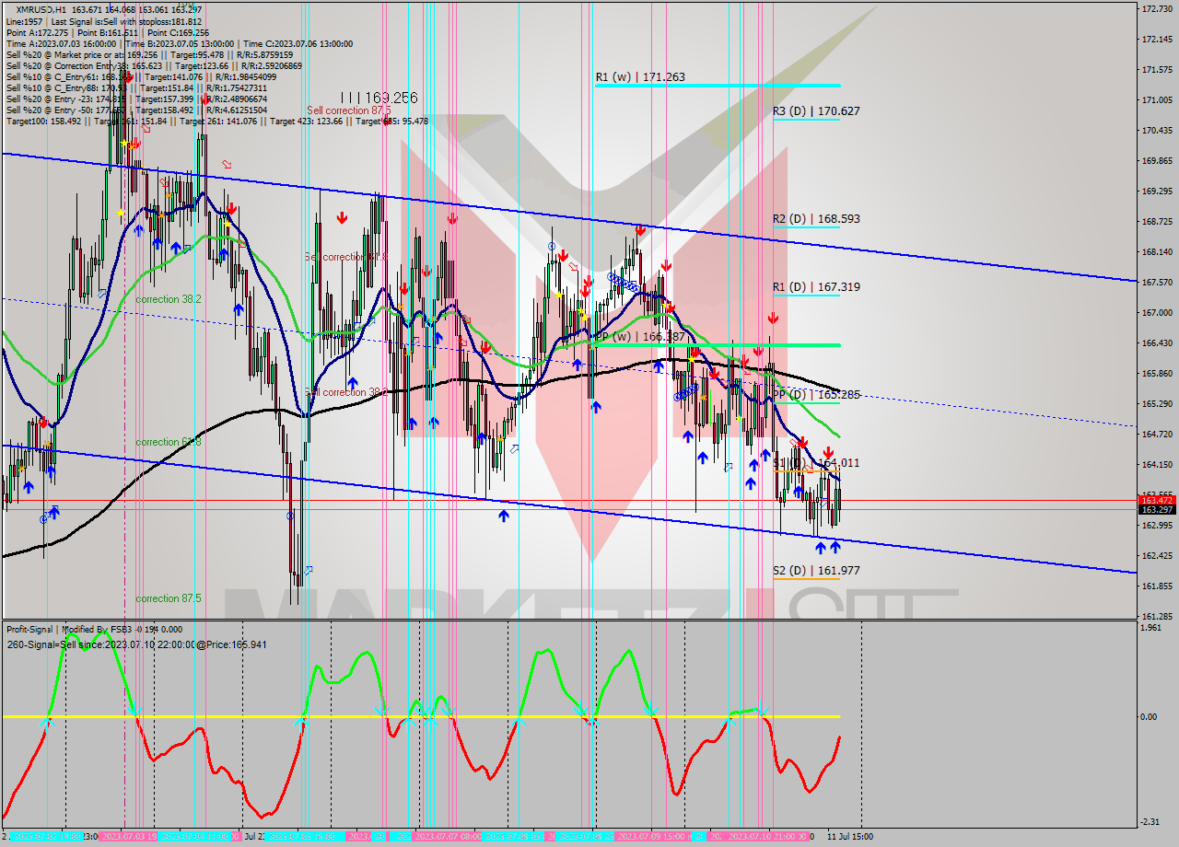The height and width of the screenshot is (847, 1179).
Task: Click the red down arrow at the July 7 swing high
Action: [451, 219]
